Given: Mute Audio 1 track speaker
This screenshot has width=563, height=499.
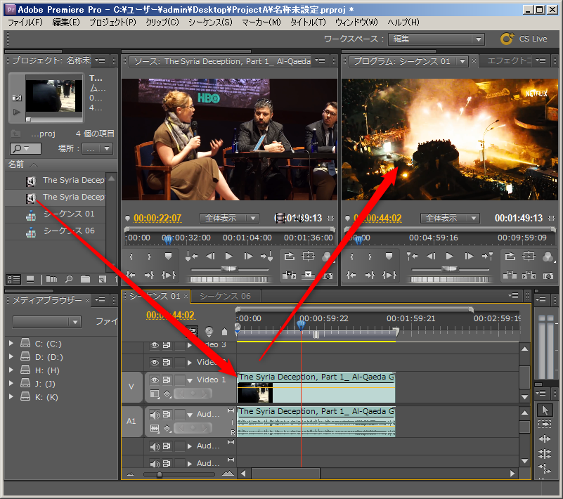Looking at the screenshot, I should pos(155,415).
